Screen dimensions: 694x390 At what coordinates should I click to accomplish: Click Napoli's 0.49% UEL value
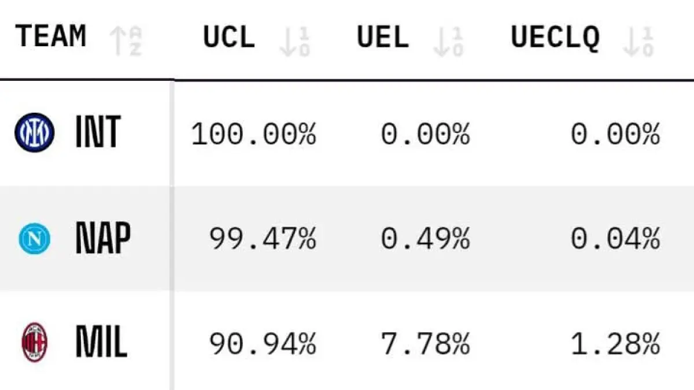coord(425,239)
